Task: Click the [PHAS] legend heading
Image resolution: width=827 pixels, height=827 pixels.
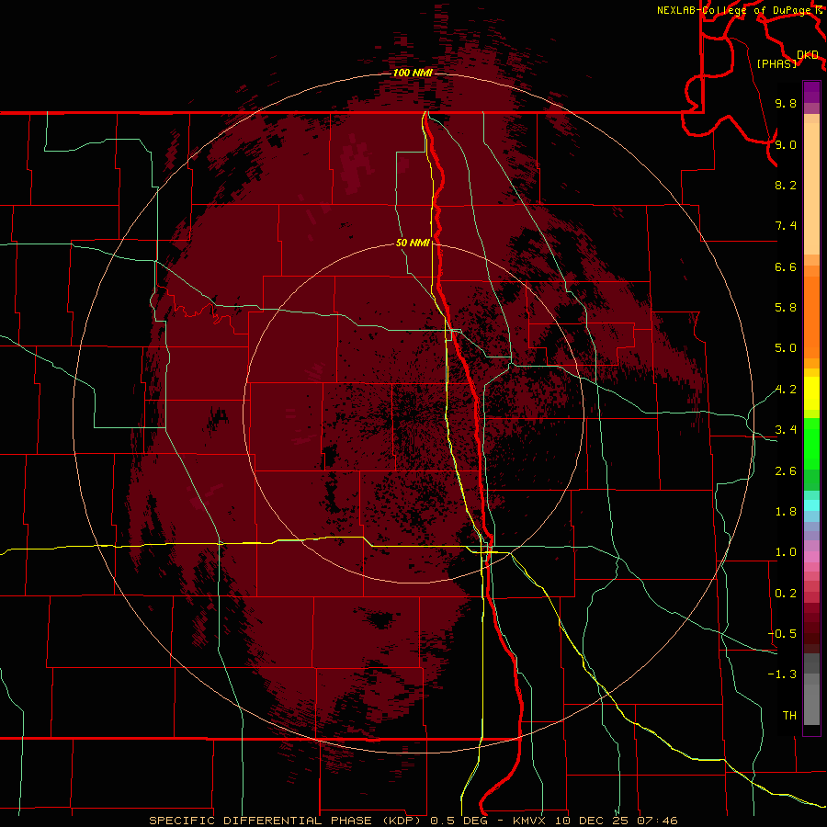Action: (776, 64)
